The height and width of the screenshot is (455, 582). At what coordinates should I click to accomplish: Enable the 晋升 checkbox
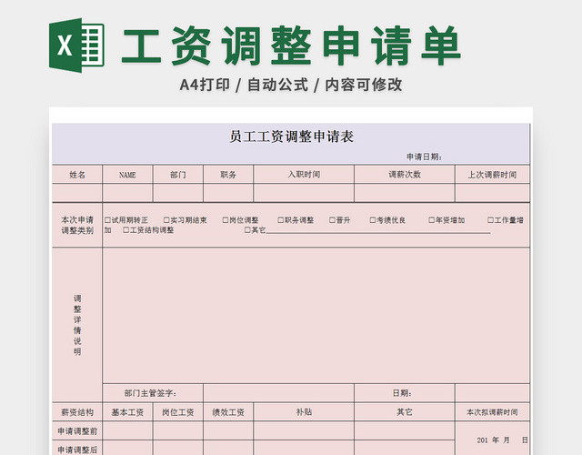tap(332, 220)
